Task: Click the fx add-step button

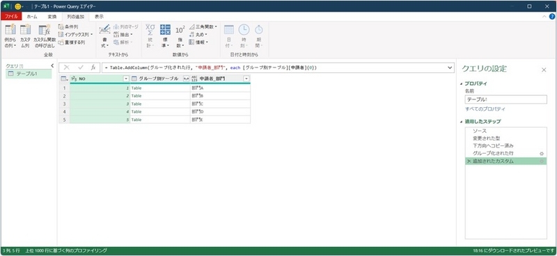Action: [93, 67]
